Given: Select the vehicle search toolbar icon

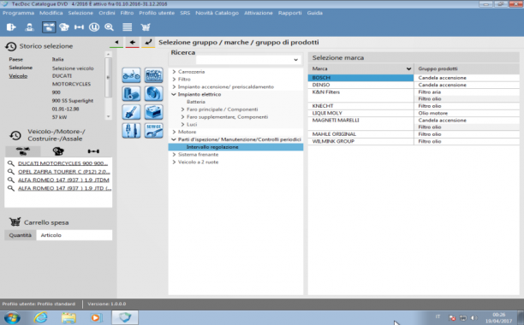Looking at the screenshot, I should tap(49, 27).
